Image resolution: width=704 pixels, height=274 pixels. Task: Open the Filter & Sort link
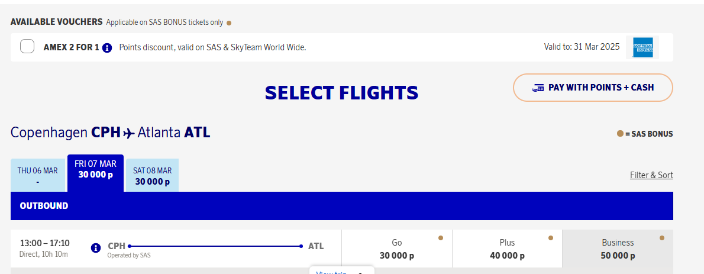click(651, 175)
